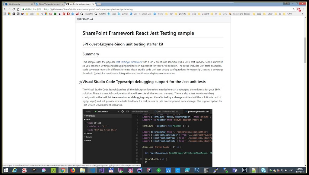Click the address bar URL
Viewport: 309px width, 175px height.
88,9
